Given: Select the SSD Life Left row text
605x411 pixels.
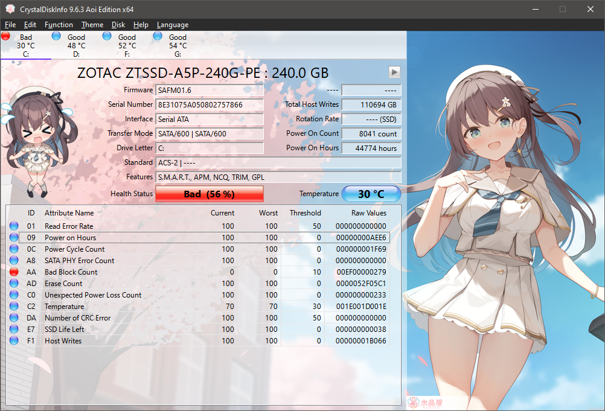Looking at the screenshot, I should coord(64,330).
